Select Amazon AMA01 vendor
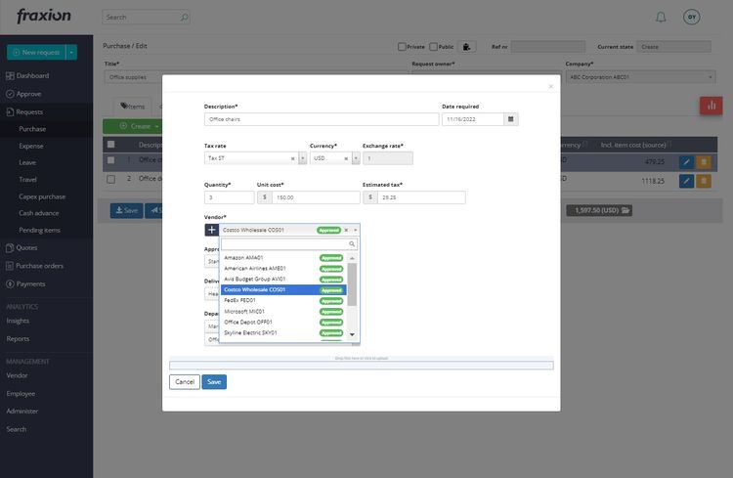The image size is (733, 478). [x=283, y=258]
